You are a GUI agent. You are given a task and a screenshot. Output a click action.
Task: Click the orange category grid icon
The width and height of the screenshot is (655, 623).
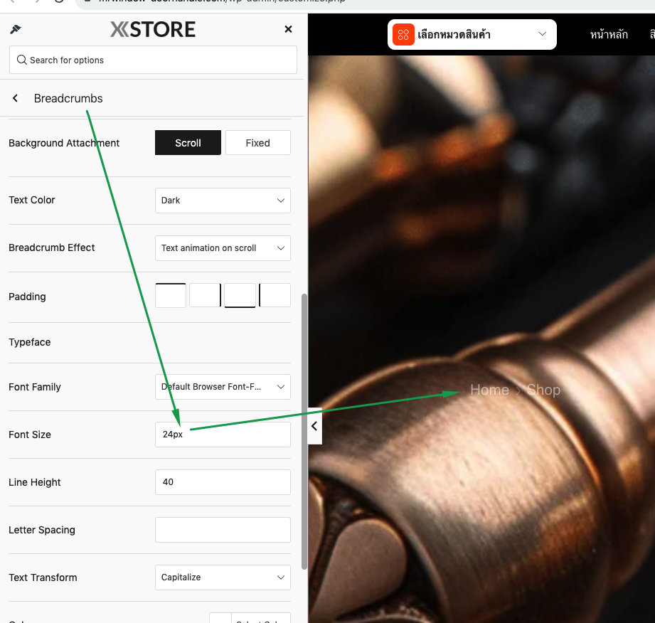(403, 34)
